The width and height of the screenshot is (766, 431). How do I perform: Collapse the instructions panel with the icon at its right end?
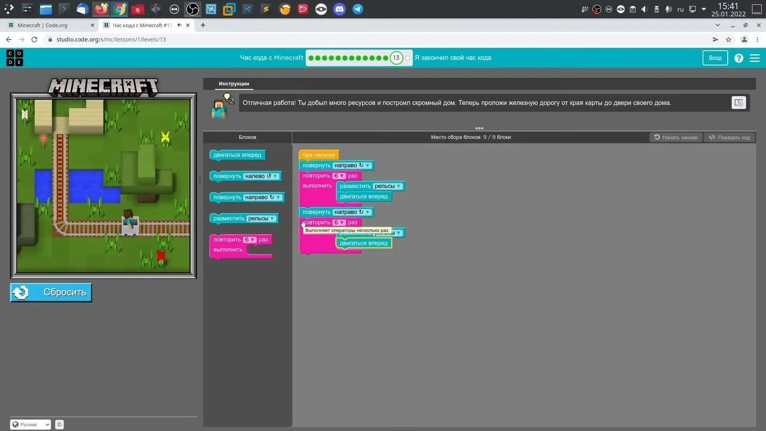click(738, 103)
